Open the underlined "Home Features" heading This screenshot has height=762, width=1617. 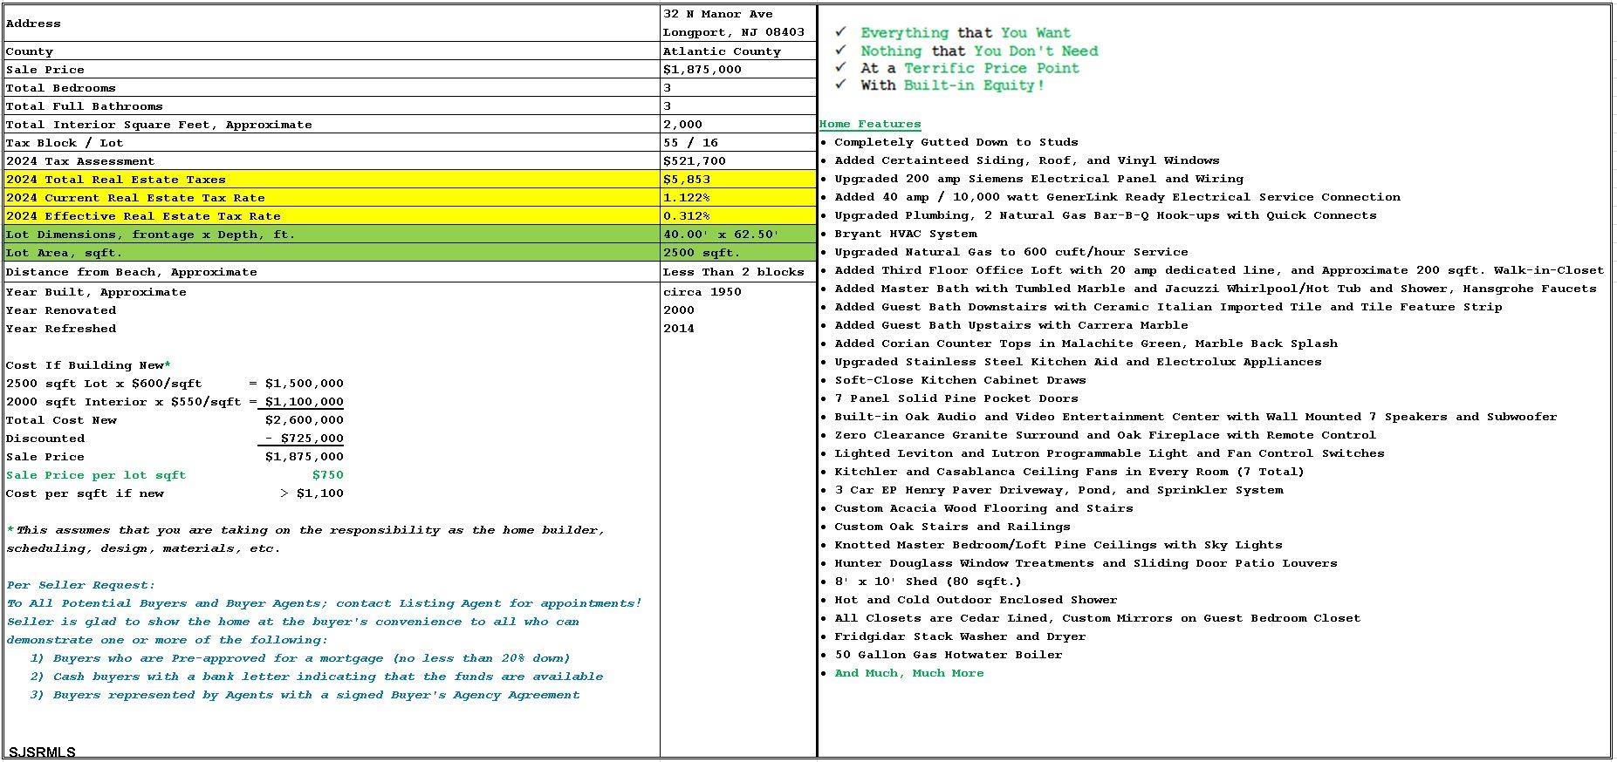pos(869,124)
